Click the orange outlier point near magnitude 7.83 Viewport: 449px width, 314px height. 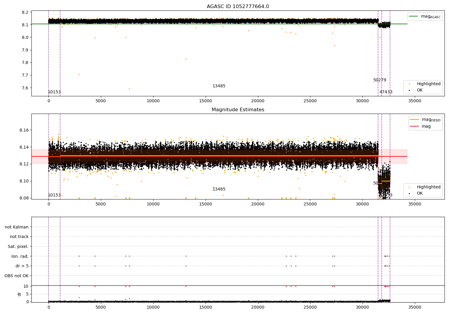186,59
